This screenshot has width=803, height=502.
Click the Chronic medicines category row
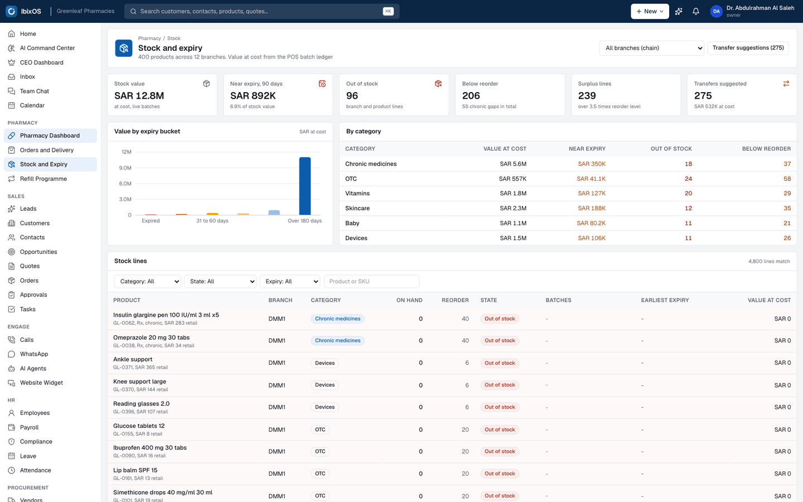pyautogui.click(x=568, y=164)
